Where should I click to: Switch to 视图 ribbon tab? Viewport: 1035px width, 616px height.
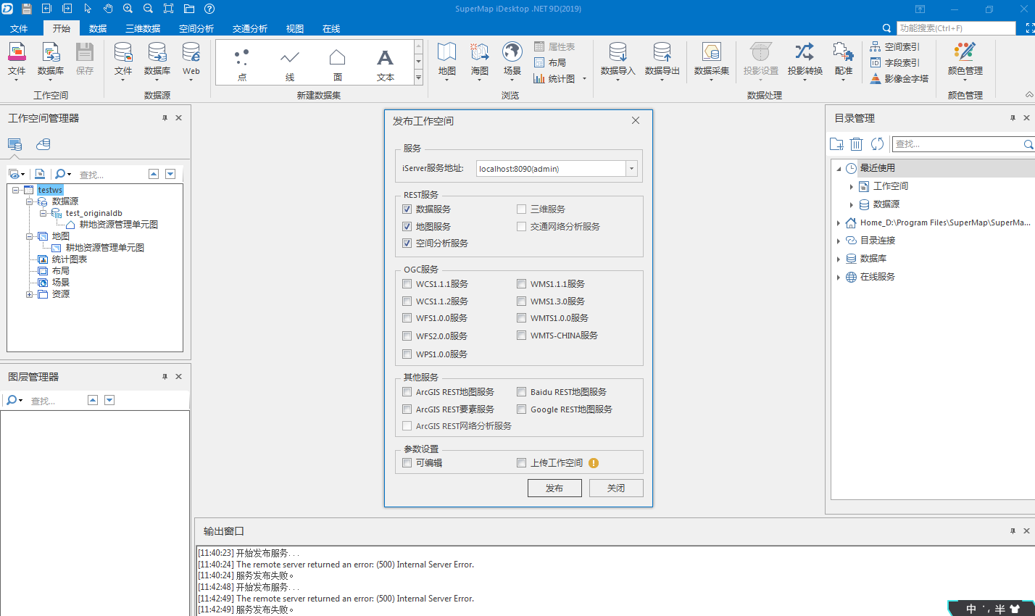tap(295, 28)
